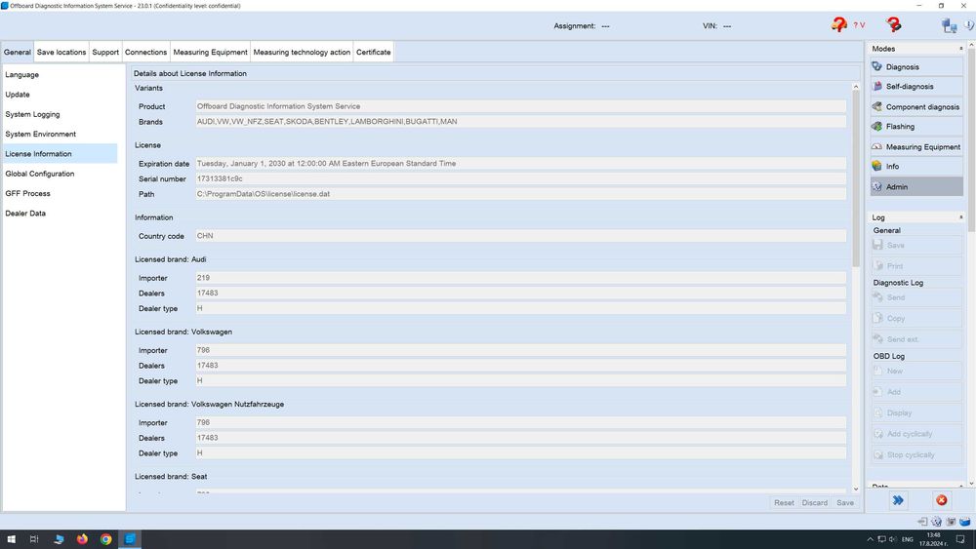
Task: Click the ENG language indicator in tray
Action: coord(908,539)
